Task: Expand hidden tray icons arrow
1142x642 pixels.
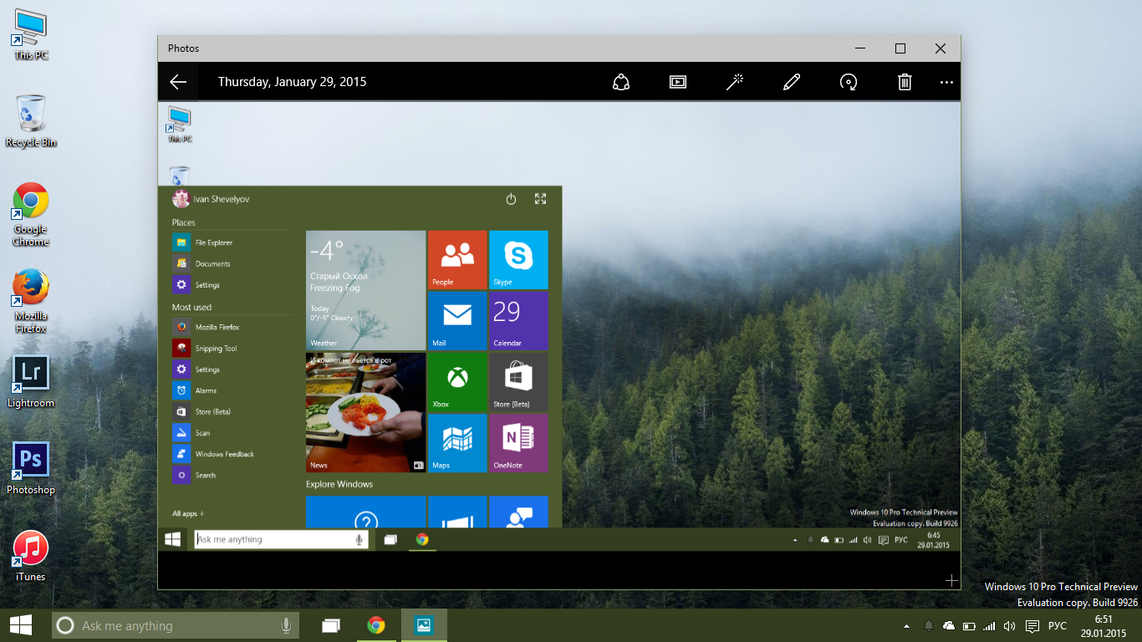Action: point(906,626)
